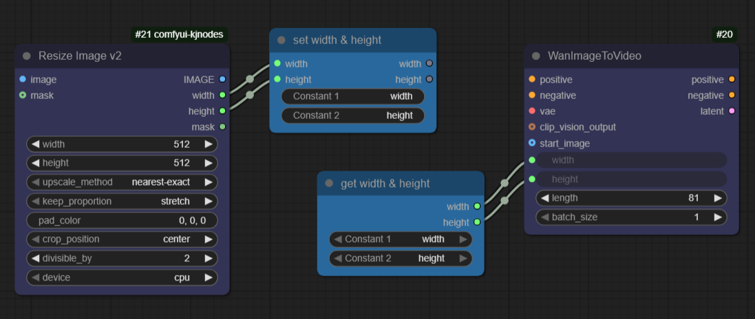
Task: Increase height value in Resize Image v2
Action: coord(208,163)
